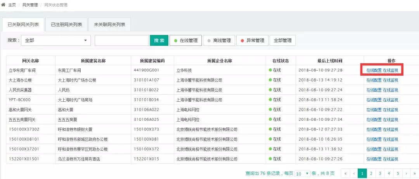
Task: Select gateway name 立华东莞厂车间
Action: pos(22,71)
